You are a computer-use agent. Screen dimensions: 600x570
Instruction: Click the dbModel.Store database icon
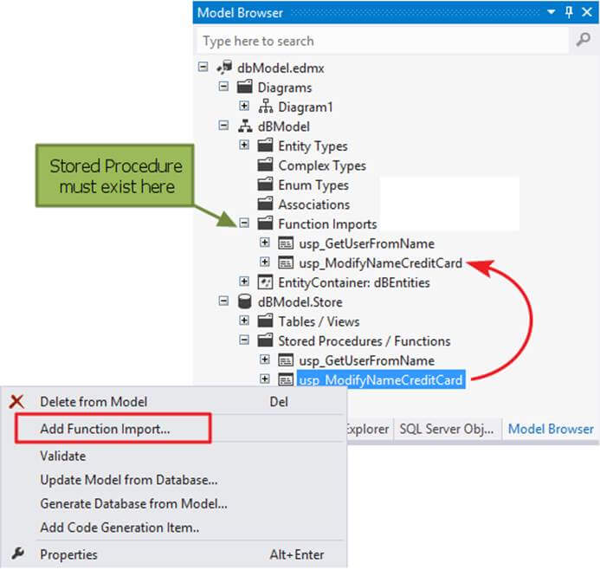pyautogui.click(x=246, y=301)
